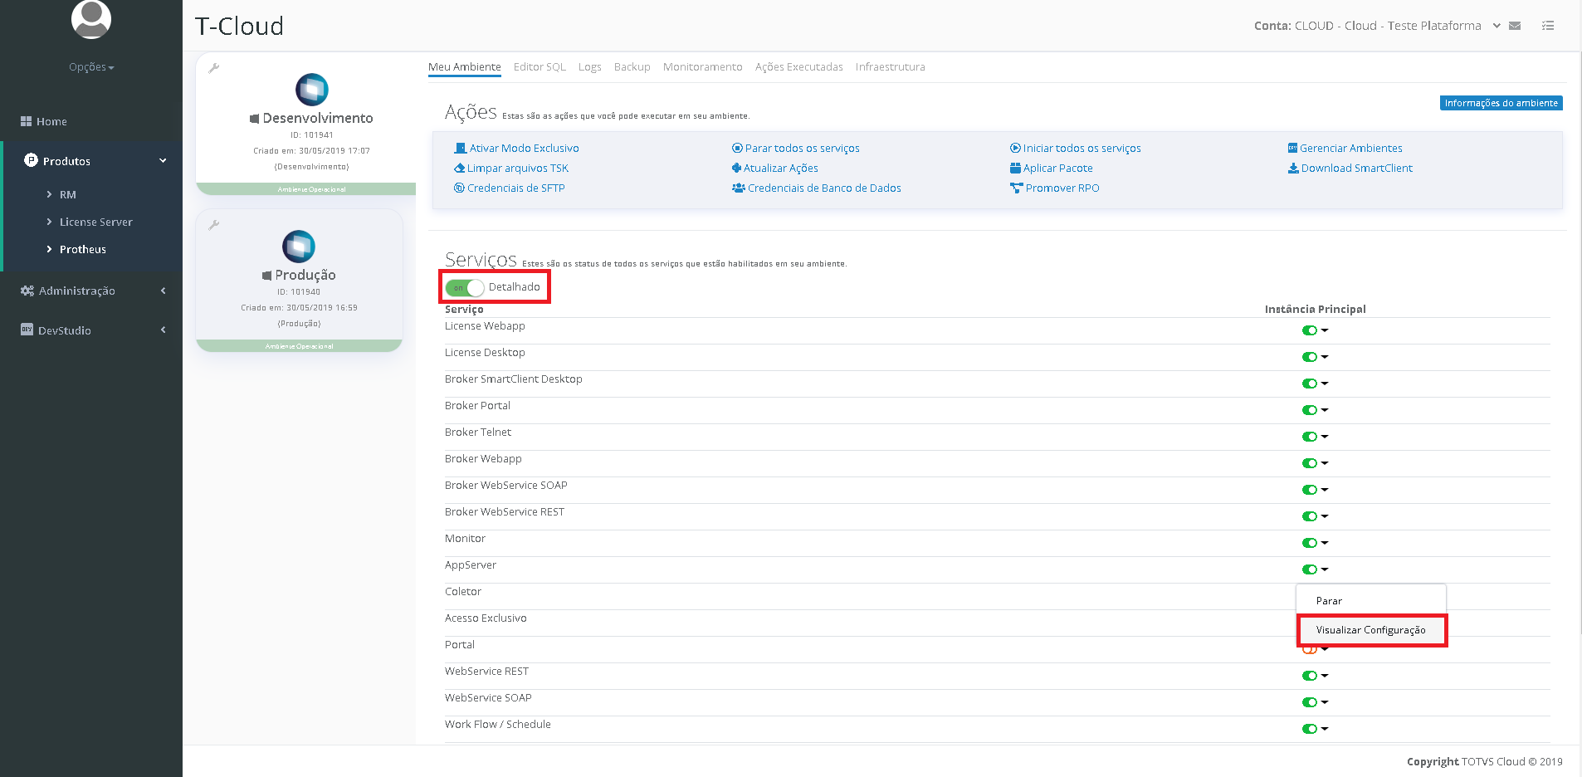1582x777 pixels.
Task: Click the Aplicar Pacote box icon
Action: (x=1015, y=169)
